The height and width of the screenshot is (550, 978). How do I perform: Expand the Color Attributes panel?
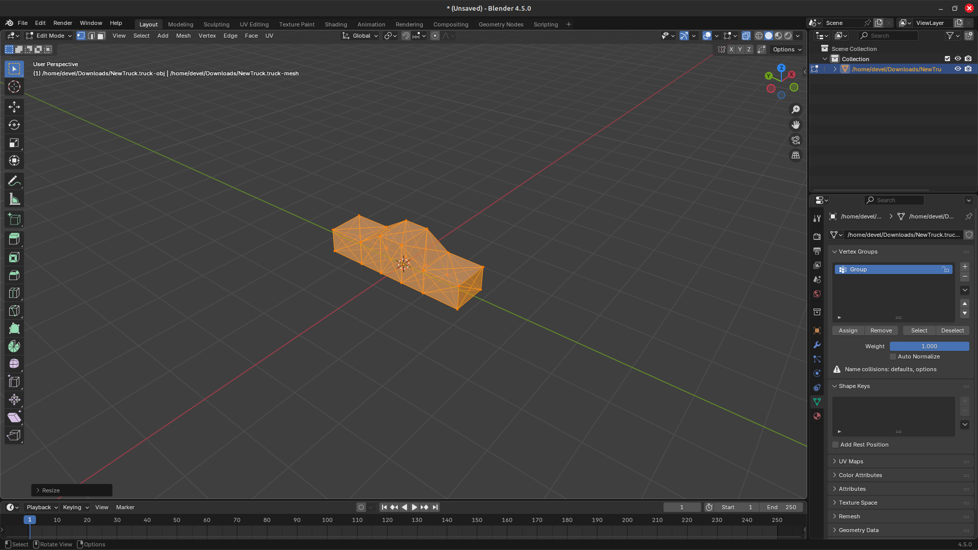coord(860,475)
